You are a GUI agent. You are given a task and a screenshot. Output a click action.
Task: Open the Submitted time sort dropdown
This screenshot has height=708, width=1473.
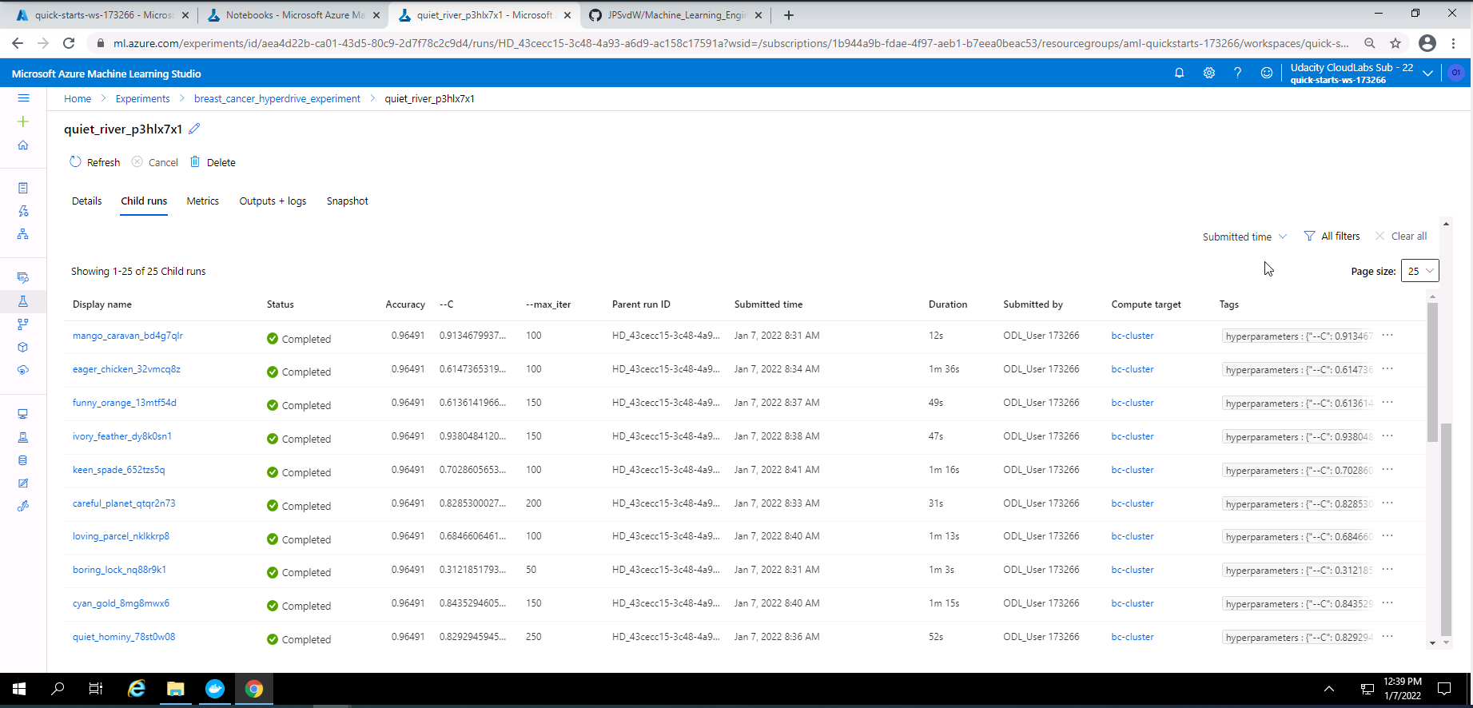1244,237
